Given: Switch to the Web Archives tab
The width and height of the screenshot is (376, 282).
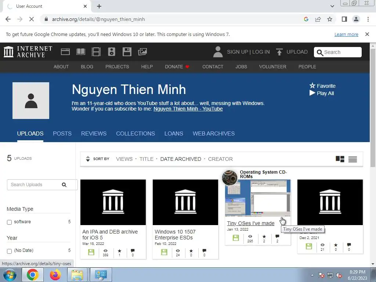Looking at the screenshot, I should coord(214,134).
